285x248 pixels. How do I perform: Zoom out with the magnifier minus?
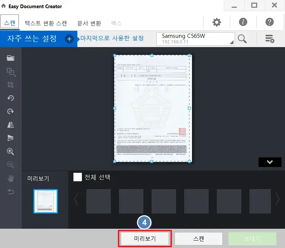pos(10,165)
